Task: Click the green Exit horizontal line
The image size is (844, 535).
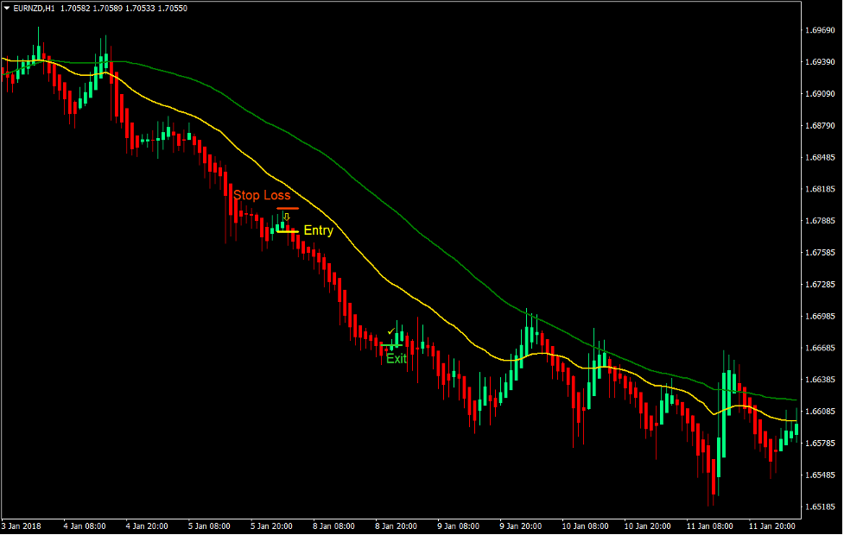Action: [393, 345]
